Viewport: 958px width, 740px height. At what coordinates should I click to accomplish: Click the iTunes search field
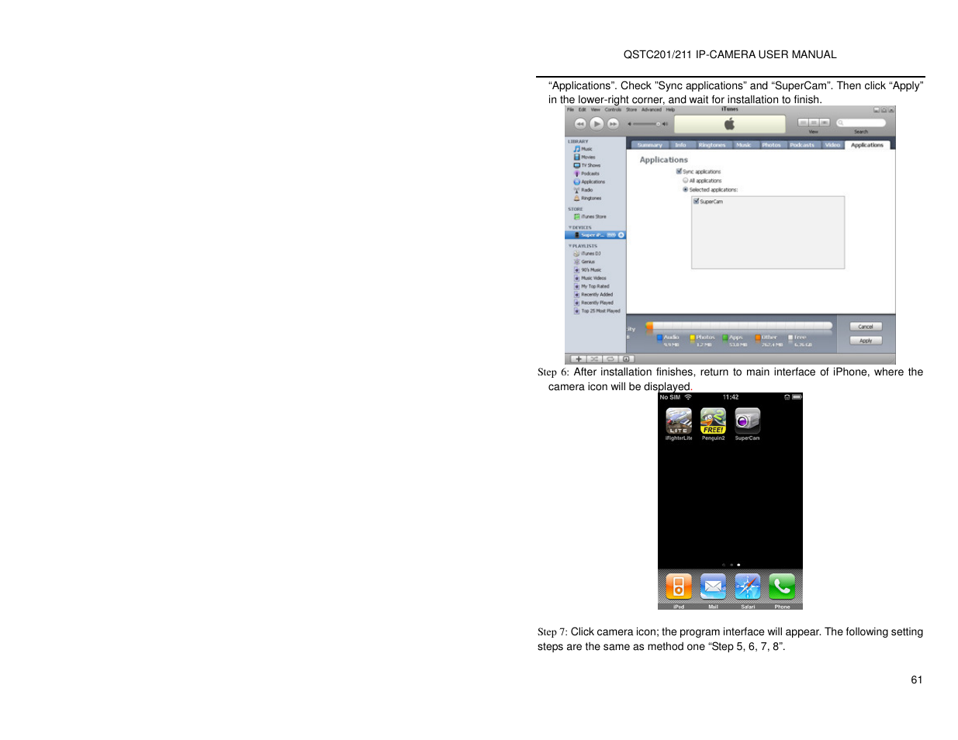(x=861, y=123)
